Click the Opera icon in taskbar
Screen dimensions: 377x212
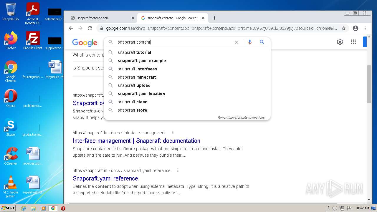(63, 208)
